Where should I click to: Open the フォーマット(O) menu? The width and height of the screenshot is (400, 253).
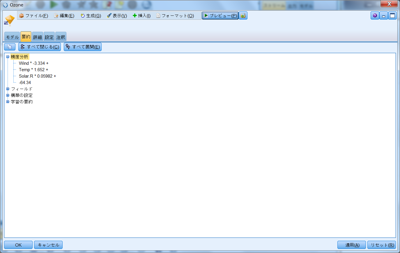(175, 16)
